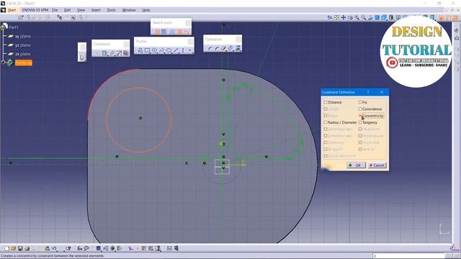Select the Line tool in Profile toolbar
Screen dimensions: 461x259
pyautogui.click(x=176, y=50)
